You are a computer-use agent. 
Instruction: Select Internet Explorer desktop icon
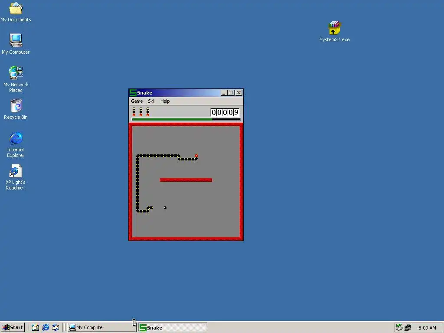click(x=16, y=144)
